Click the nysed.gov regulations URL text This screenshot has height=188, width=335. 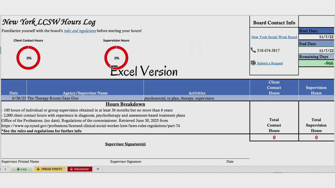click(91, 126)
